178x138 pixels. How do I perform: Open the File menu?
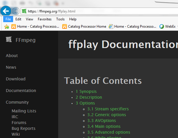[x=8, y=19]
